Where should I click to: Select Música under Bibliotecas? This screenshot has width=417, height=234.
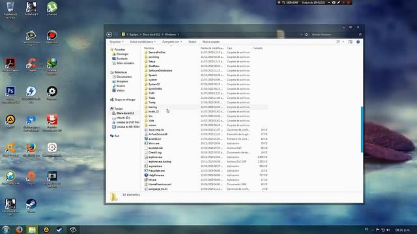121,86
